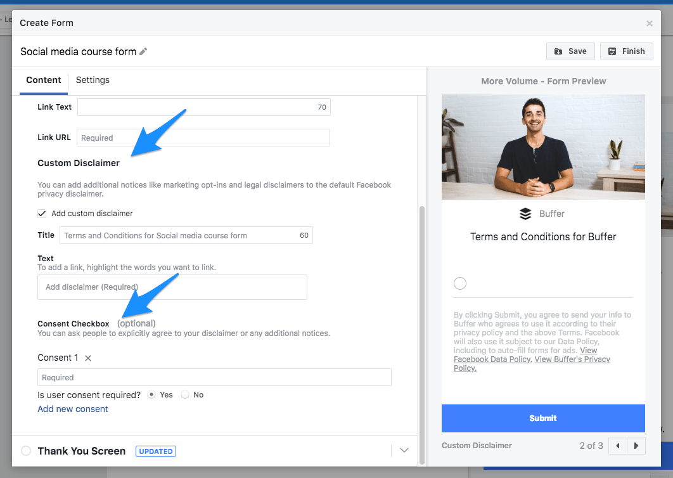Viewport: 673px width, 478px height.
Task: Uncheck the Add custom disclaimer checkbox
Action: pyautogui.click(x=41, y=214)
